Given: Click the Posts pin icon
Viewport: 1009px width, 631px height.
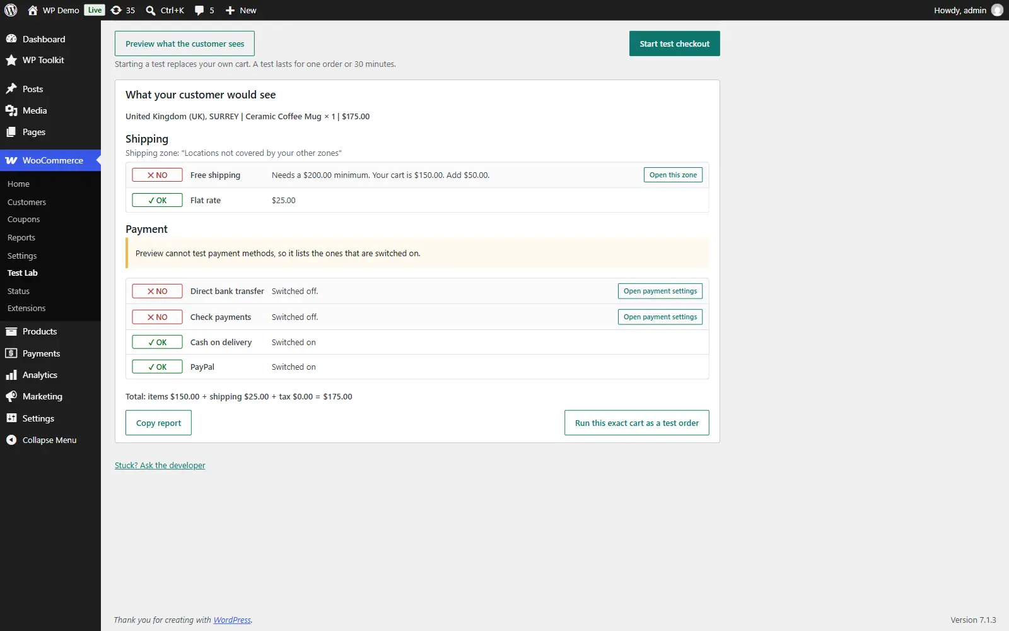Looking at the screenshot, I should pos(11,89).
